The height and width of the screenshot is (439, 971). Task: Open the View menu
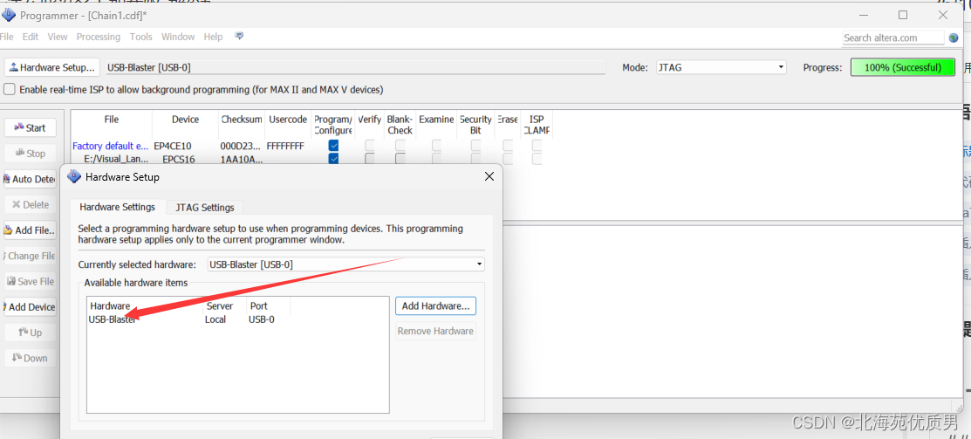[58, 37]
